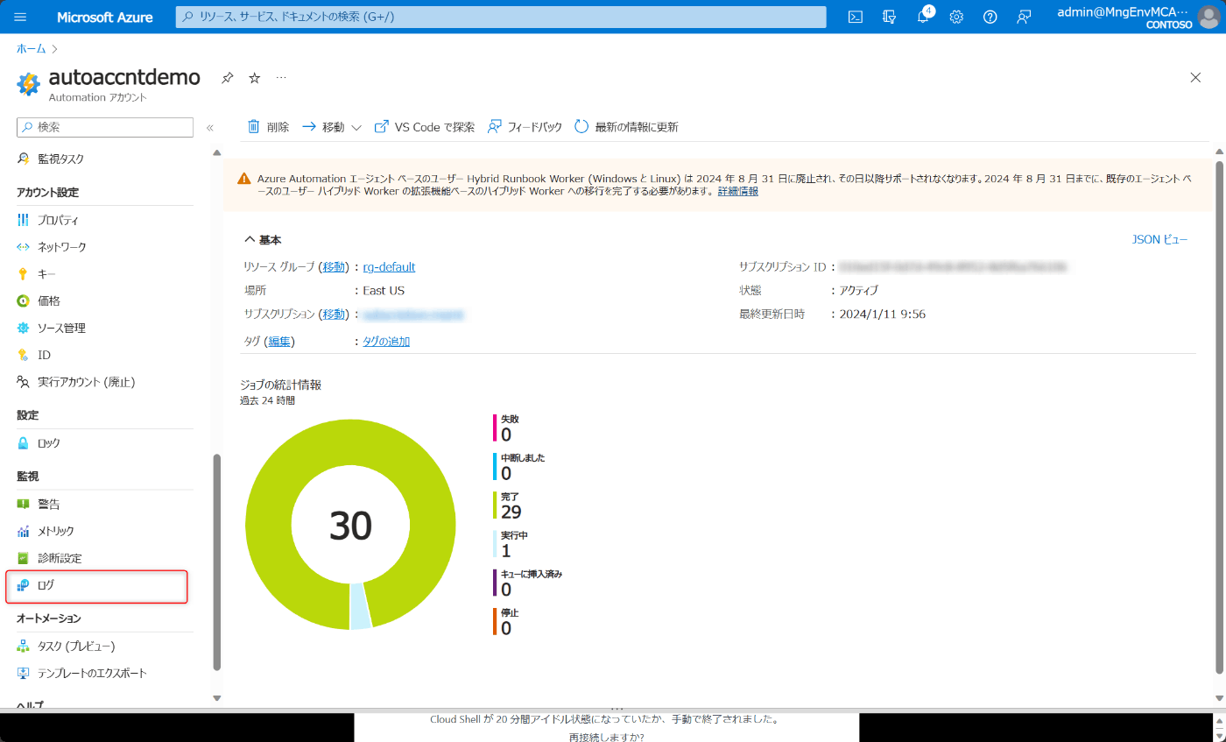1226x742 pixels.
Task: Open 詳細情報 link in warning banner
Action: (738, 191)
